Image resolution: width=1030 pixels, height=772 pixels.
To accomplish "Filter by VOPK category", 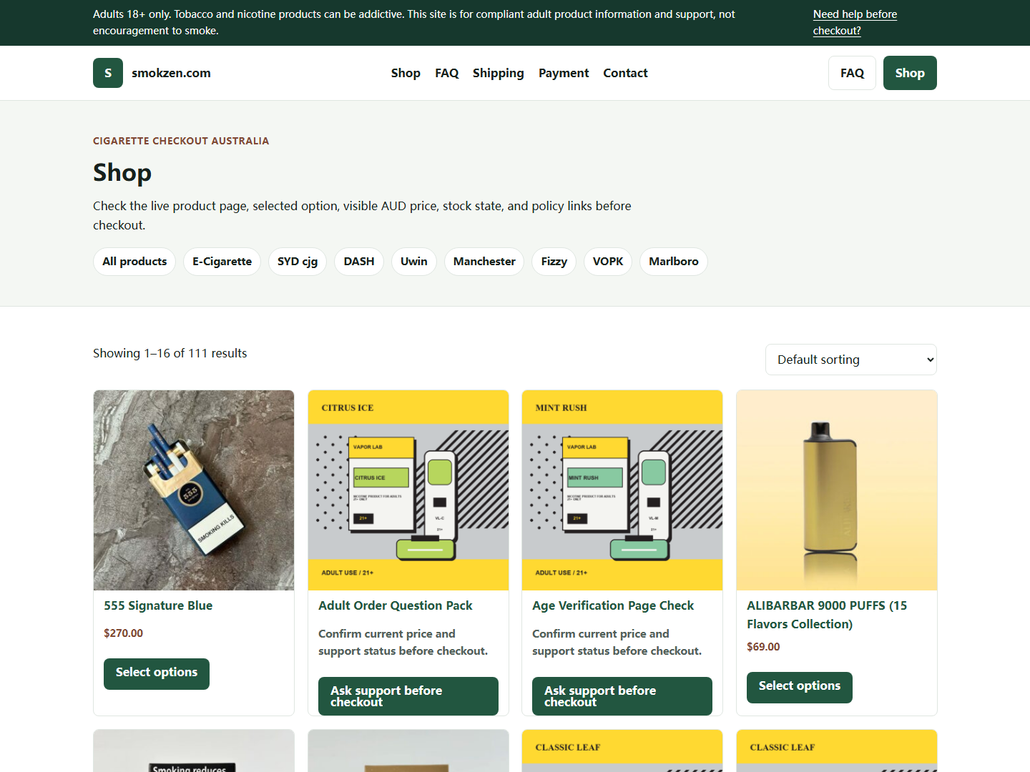I will (x=608, y=262).
